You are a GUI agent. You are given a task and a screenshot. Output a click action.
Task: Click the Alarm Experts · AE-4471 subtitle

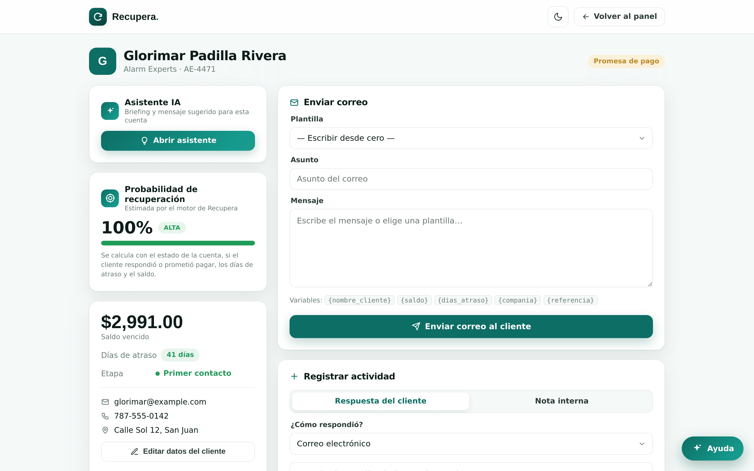pos(169,69)
